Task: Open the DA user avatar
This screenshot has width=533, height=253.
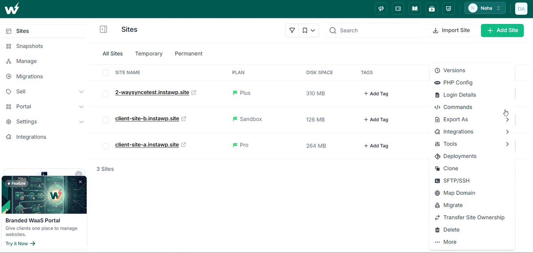Action: tap(521, 8)
